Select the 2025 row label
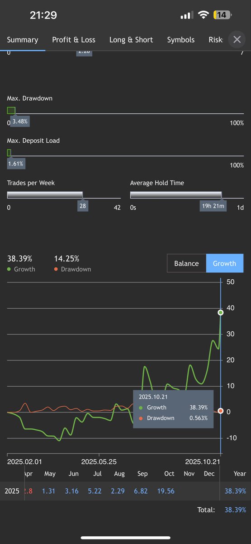Image resolution: width=251 pixels, height=544 pixels. pos(12,491)
